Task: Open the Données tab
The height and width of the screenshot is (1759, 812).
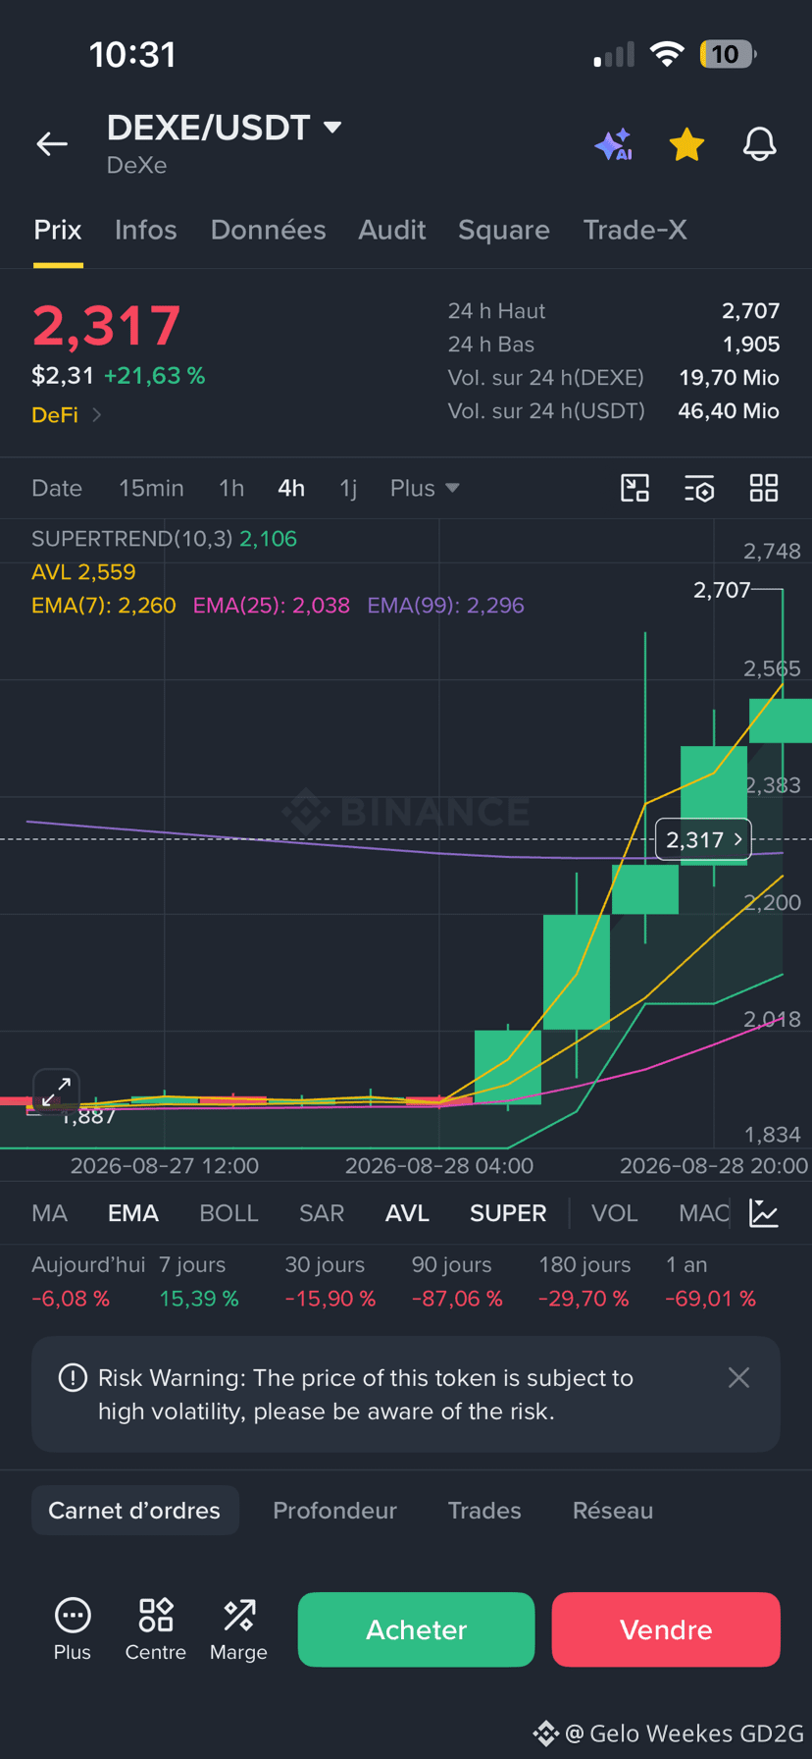Action: pyautogui.click(x=268, y=230)
